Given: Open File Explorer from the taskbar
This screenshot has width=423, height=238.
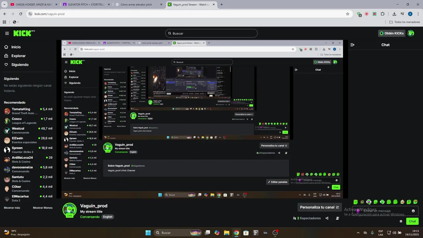Looking at the screenshot, I should click(x=227, y=233).
